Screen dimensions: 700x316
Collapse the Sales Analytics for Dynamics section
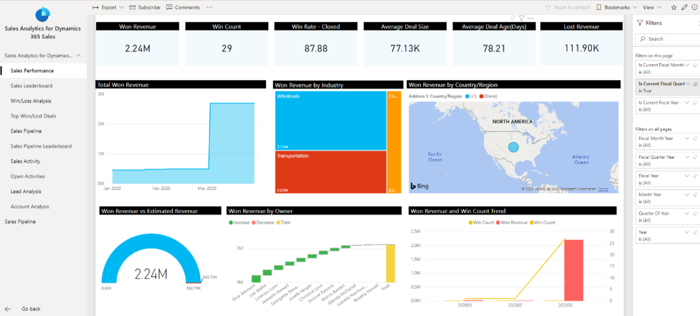(x=79, y=56)
